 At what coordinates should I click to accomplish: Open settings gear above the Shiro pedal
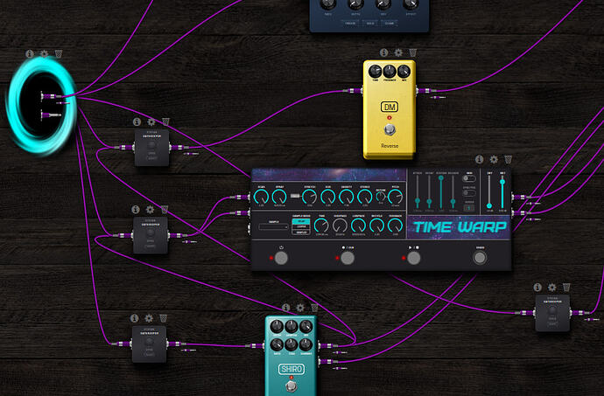pyautogui.click(x=300, y=308)
